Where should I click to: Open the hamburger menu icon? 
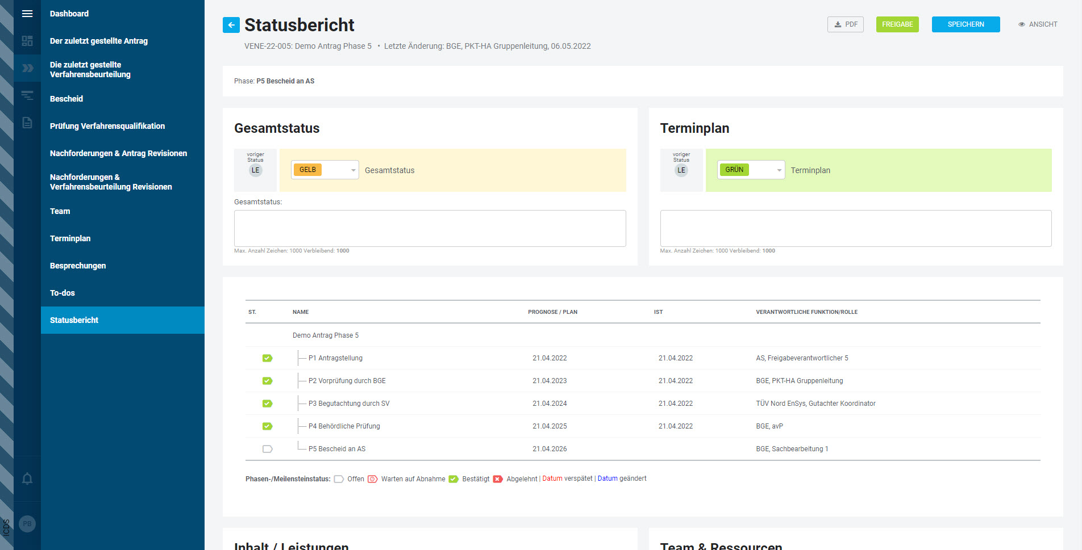click(x=27, y=14)
